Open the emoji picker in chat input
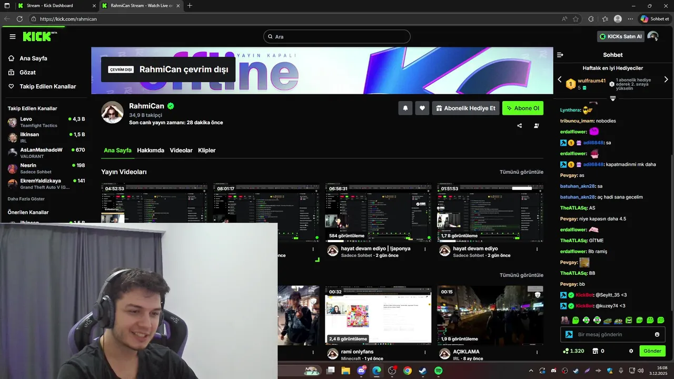 (657, 334)
